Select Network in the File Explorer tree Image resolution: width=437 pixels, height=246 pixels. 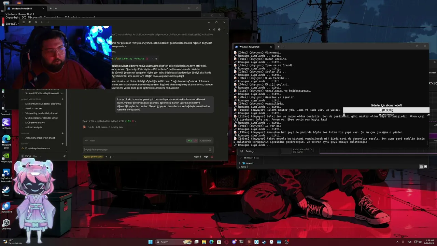point(248,163)
